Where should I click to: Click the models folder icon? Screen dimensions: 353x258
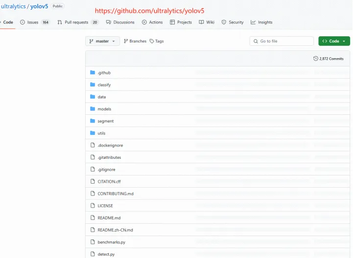tap(93, 109)
